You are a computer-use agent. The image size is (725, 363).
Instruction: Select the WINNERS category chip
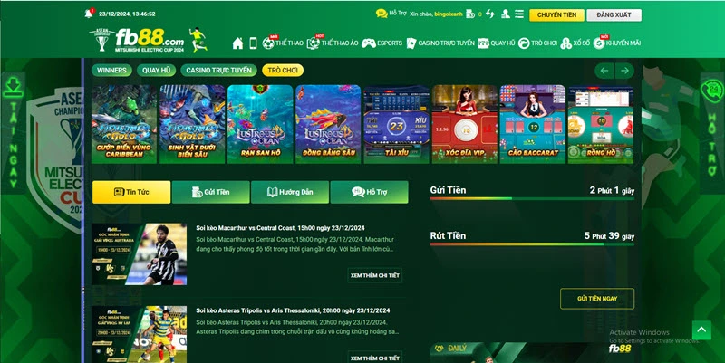click(111, 71)
